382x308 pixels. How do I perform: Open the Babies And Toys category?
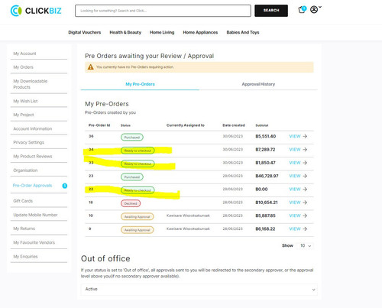(x=243, y=32)
